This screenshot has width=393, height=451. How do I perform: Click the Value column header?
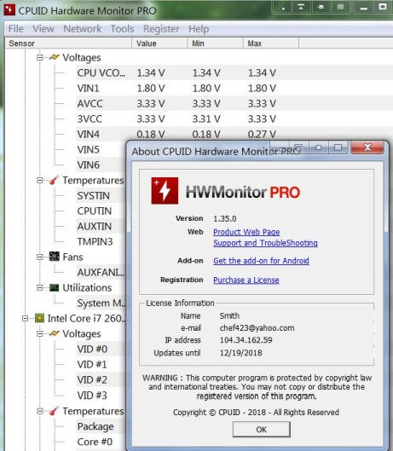[x=159, y=43]
